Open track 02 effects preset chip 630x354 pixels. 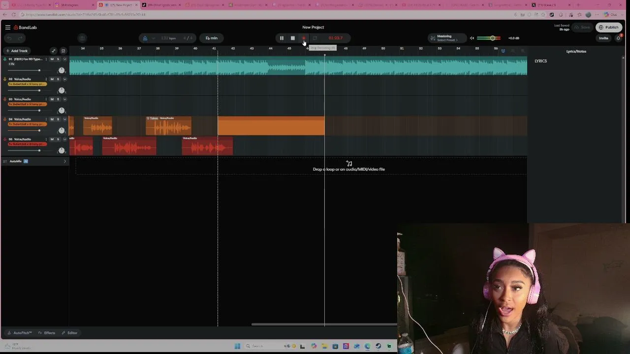click(x=28, y=84)
